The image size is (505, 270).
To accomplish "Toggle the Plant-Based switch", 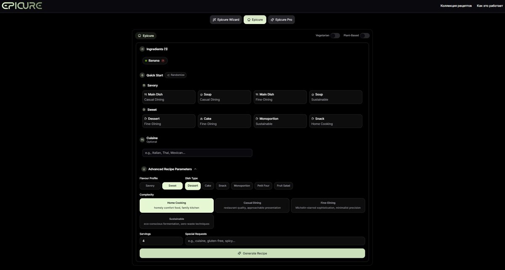I will tap(364, 35).
